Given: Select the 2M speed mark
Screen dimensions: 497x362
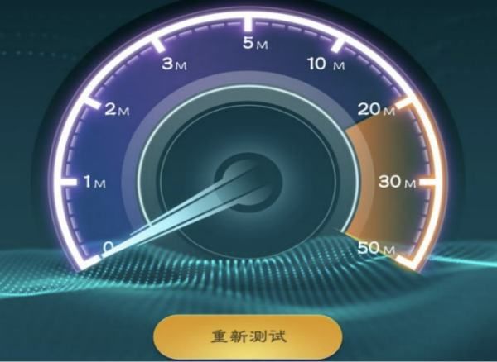Looking at the screenshot, I should pyautogui.click(x=117, y=110).
